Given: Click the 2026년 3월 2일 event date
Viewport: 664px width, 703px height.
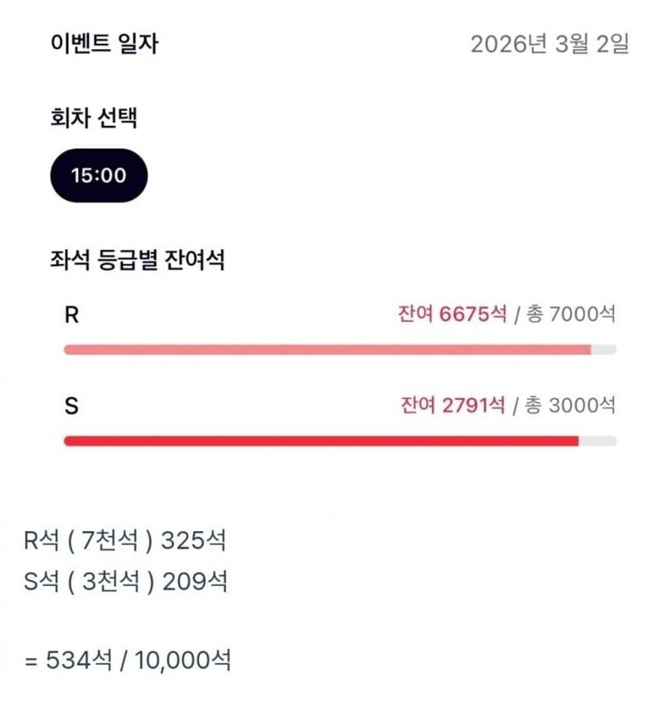Looking at the screenshot, I should point(549,44).
